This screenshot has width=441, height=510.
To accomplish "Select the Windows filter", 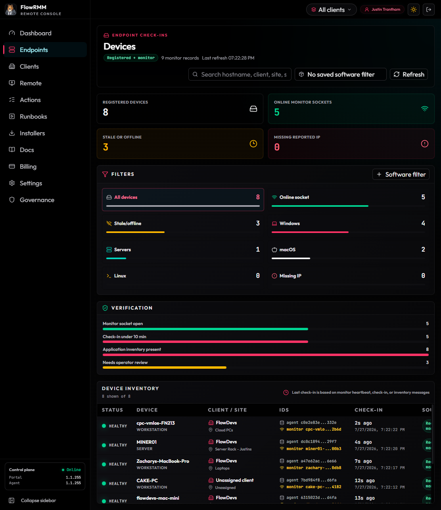I will click(348, 225).
